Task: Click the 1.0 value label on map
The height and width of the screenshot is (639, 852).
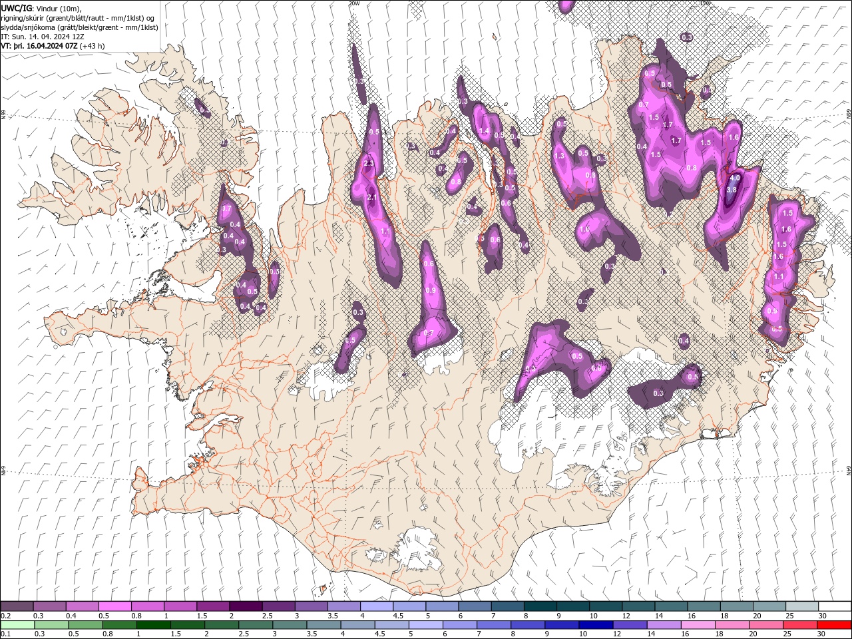Action: pyautogui.click(x=584, y=229)
